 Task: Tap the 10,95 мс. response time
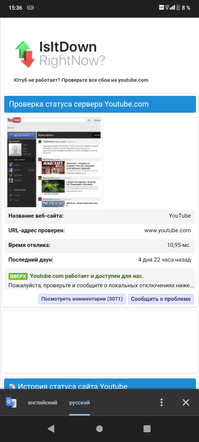[179, 245]
